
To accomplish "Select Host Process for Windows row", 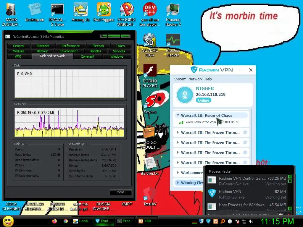I will [247, 207].
